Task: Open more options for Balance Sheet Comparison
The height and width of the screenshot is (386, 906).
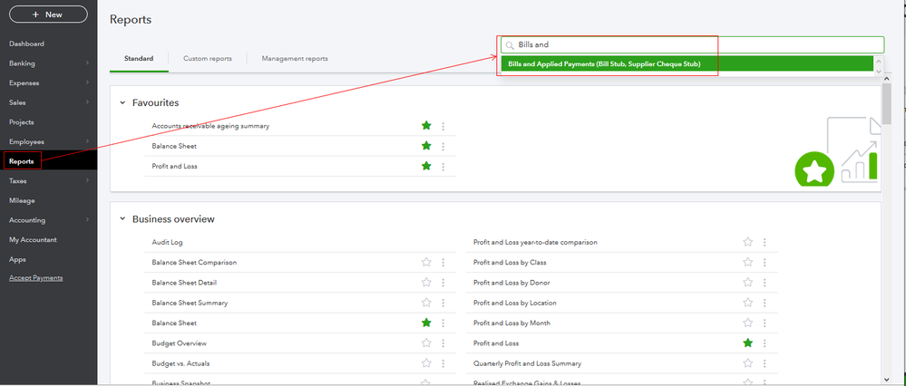Action: click(x=443, y=262)
